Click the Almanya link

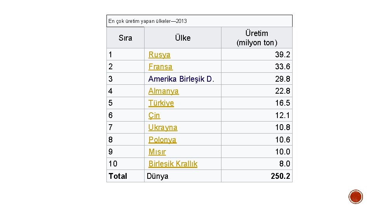click(163, 91)
